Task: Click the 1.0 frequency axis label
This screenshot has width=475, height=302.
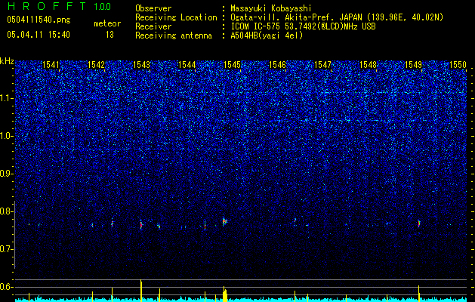Action: 7,137
